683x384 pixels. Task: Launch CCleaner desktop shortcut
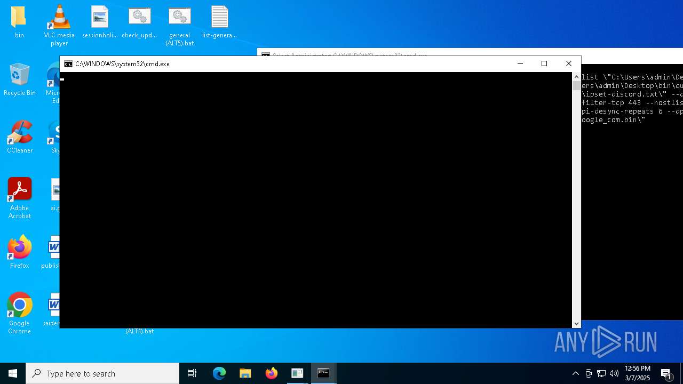point(19,138)
